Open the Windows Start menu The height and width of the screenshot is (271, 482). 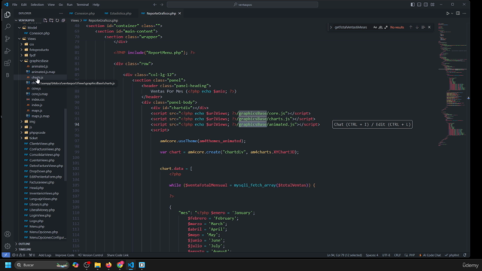pos(8,265)
